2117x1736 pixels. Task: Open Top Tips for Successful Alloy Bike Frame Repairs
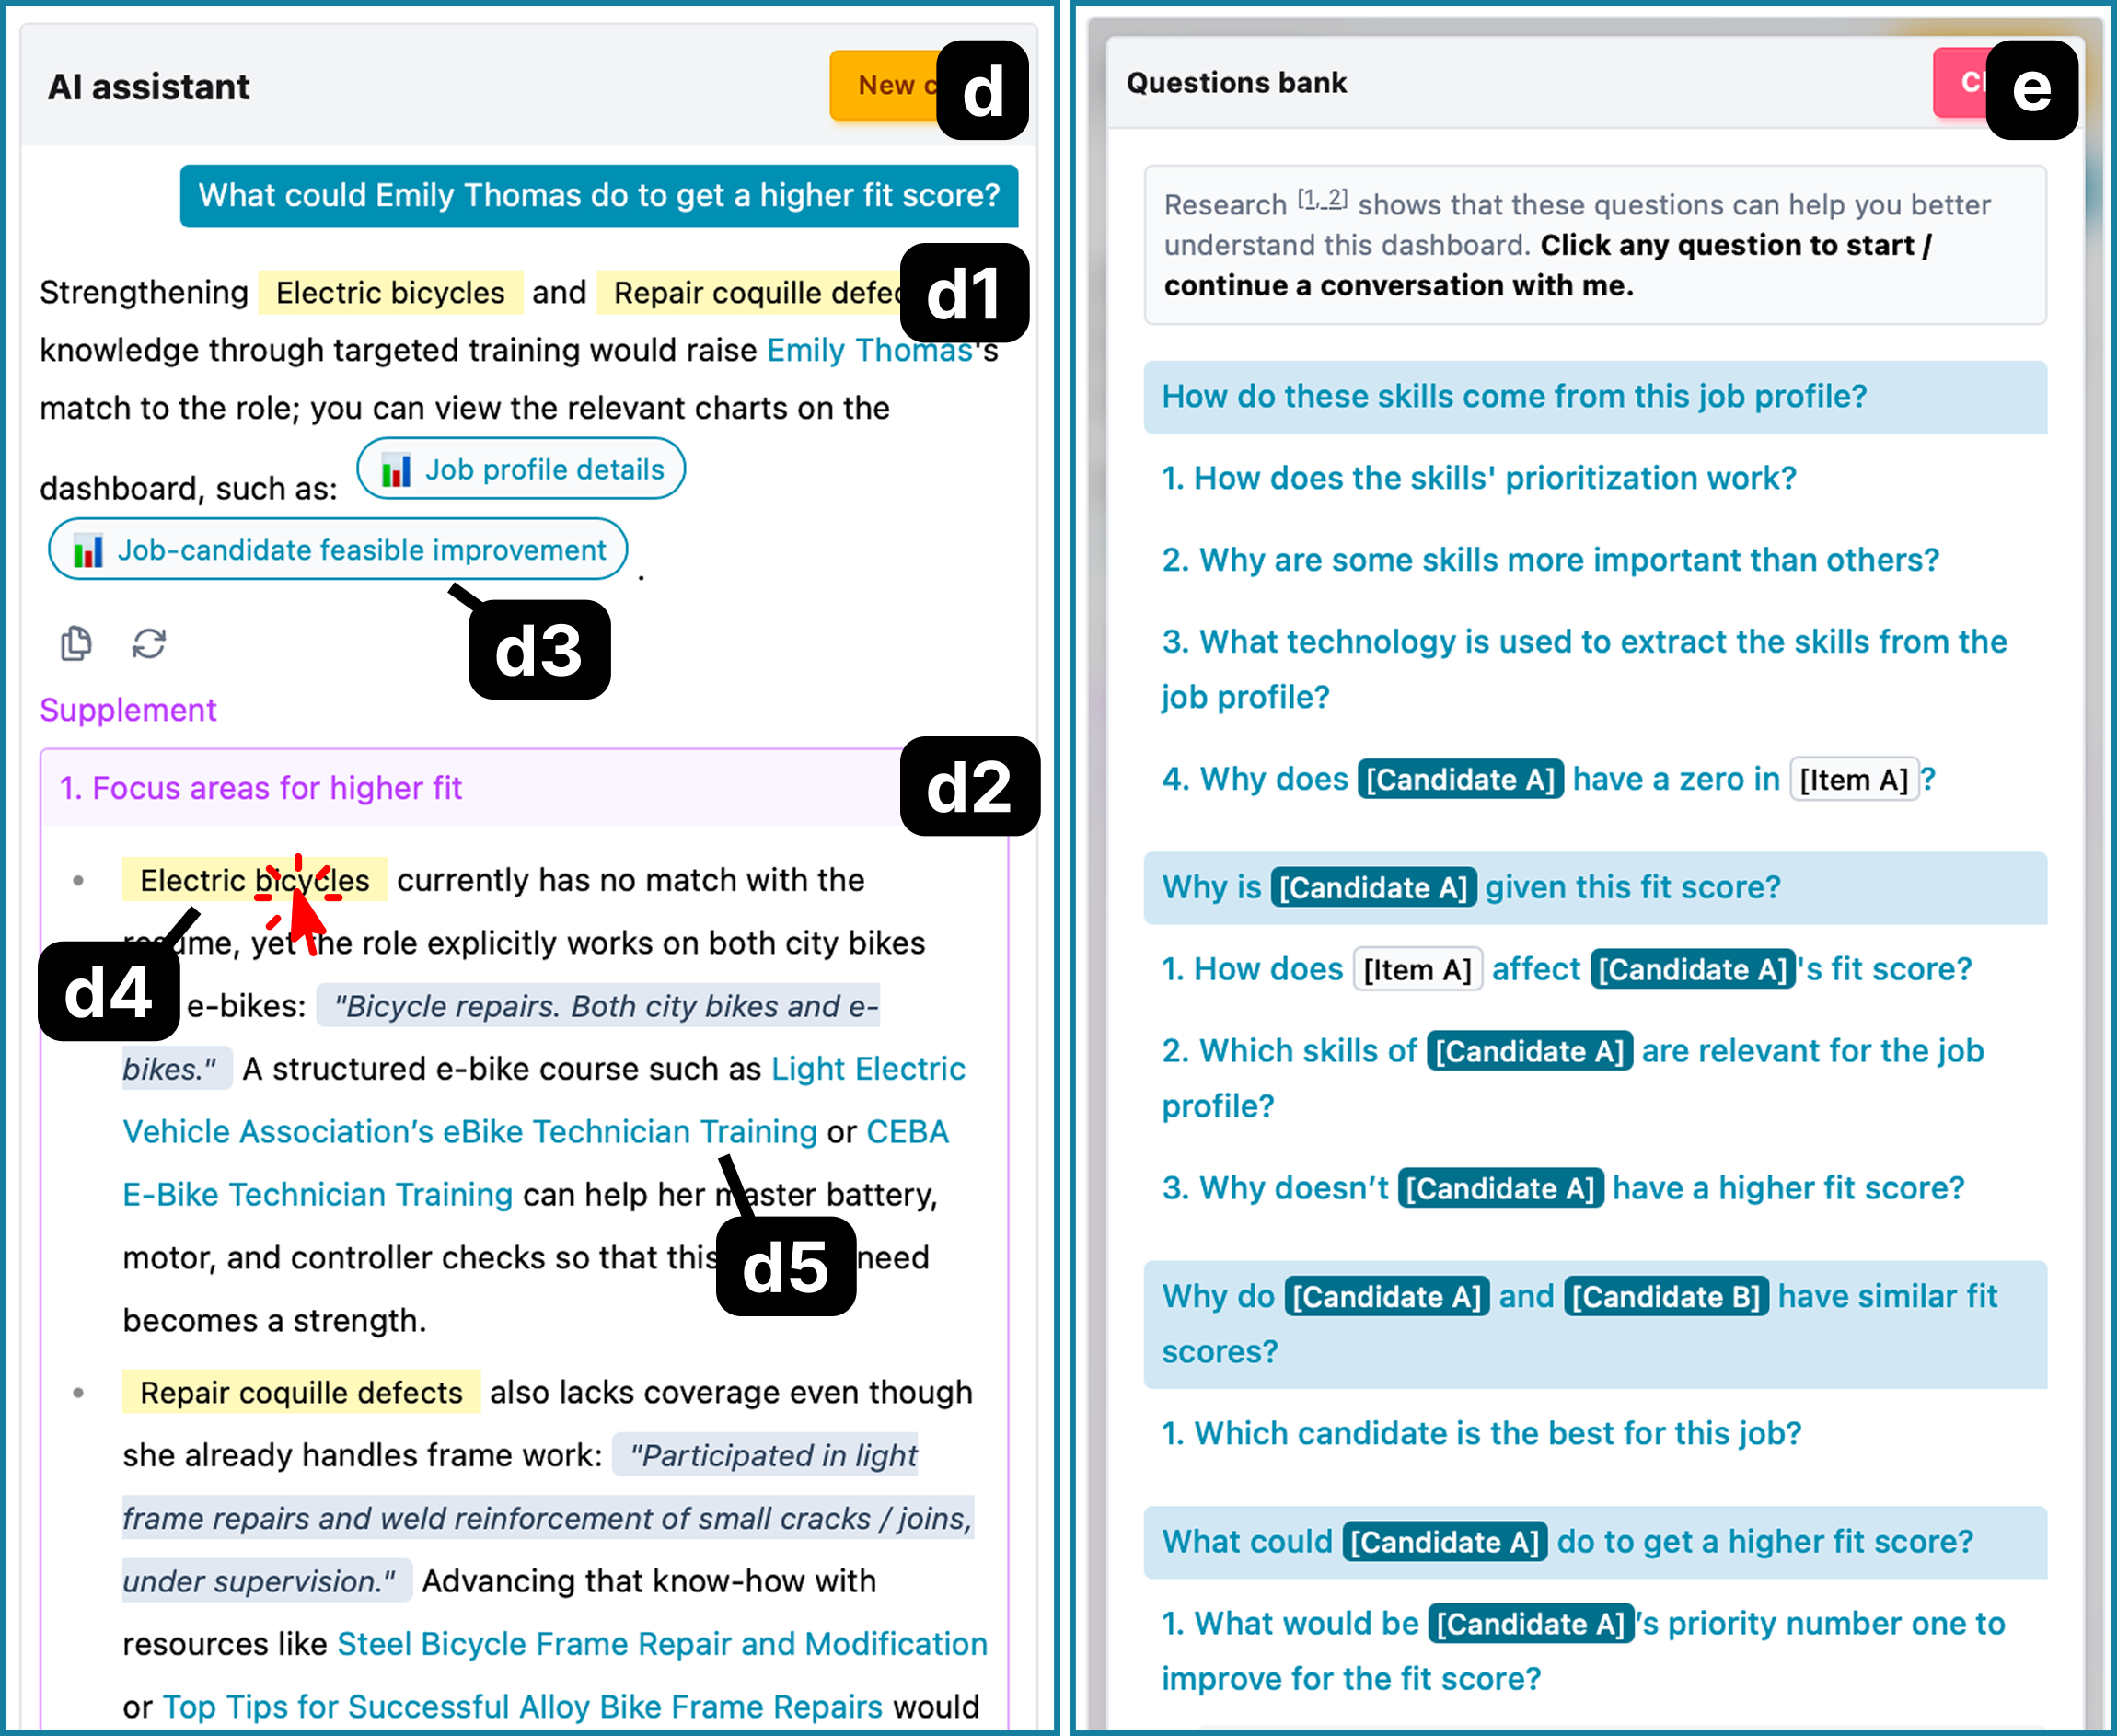pyautogui.click(x=523, y=1707)
